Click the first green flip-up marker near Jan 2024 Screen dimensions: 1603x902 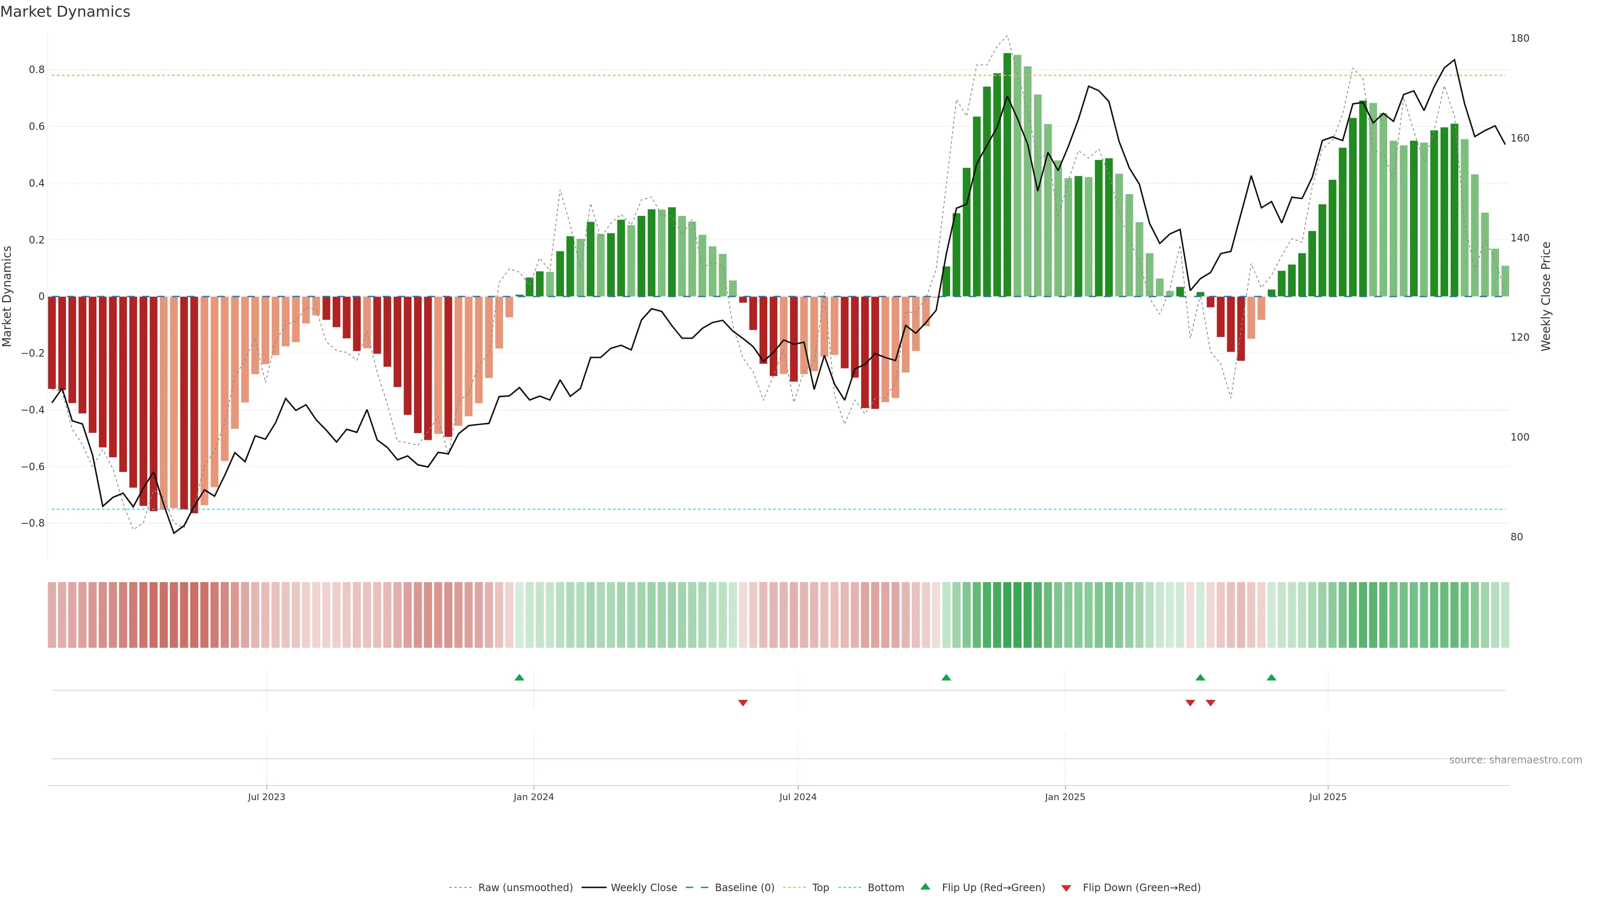(x=520, y=677)
